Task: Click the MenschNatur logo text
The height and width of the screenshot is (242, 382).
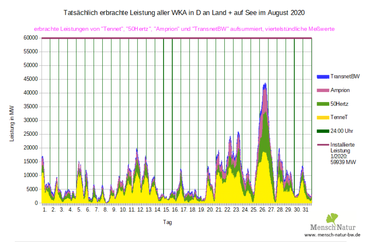Action: (x=333, y=227)
